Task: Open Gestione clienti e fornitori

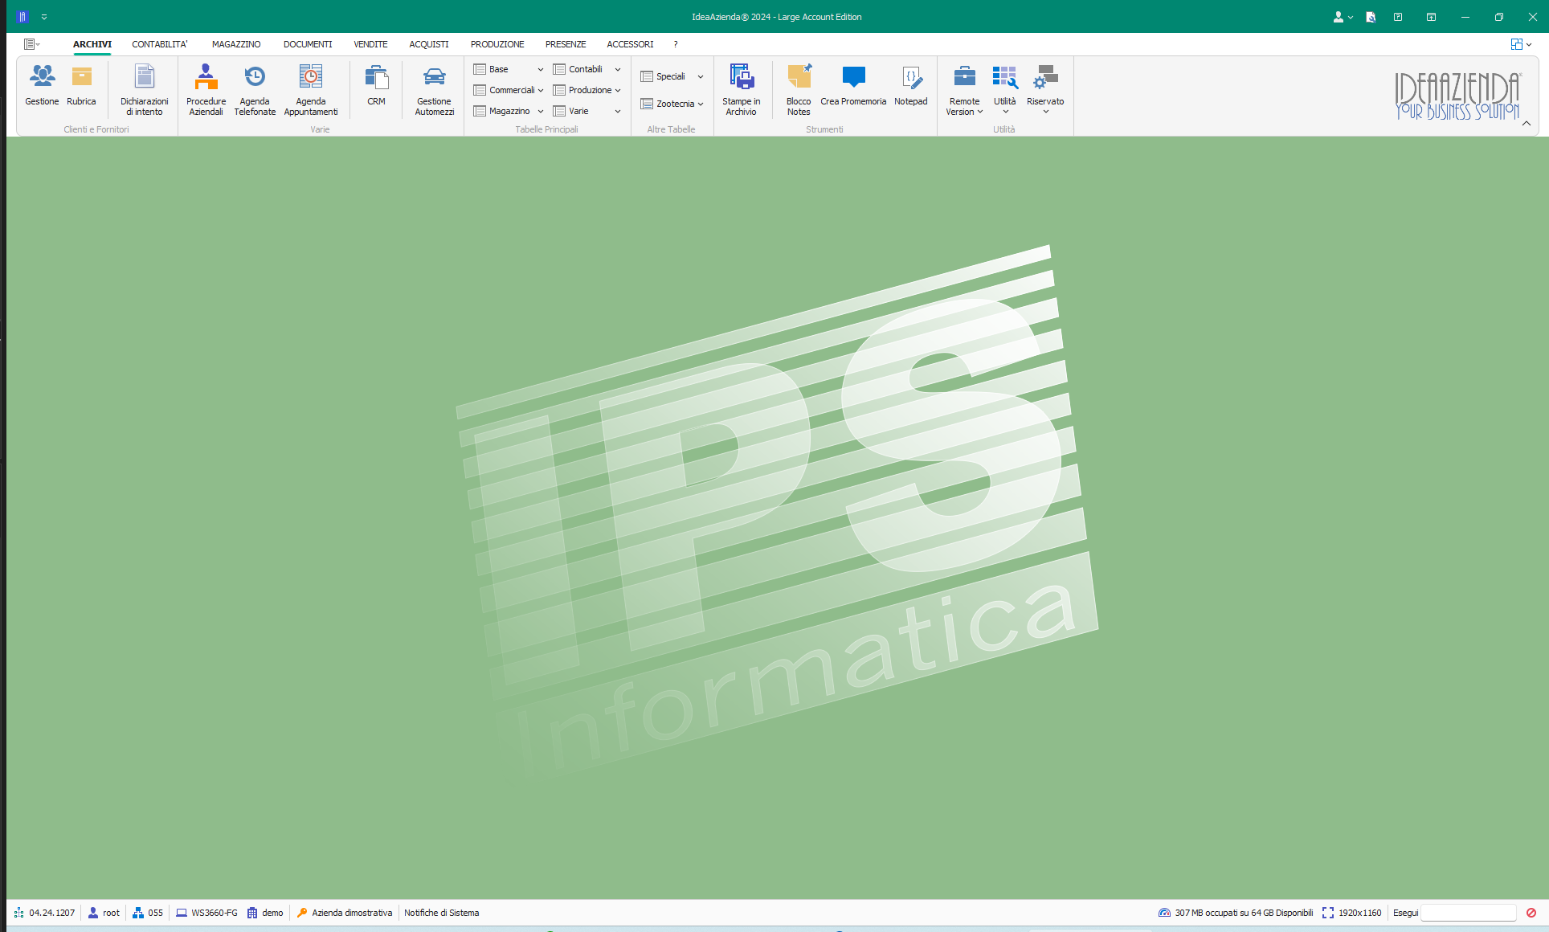Action: (x=42, y=86)
